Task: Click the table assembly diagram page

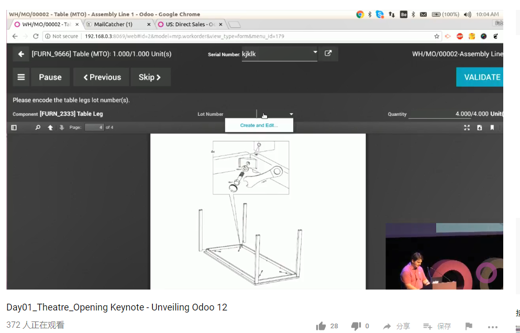Action: (258, 212)
